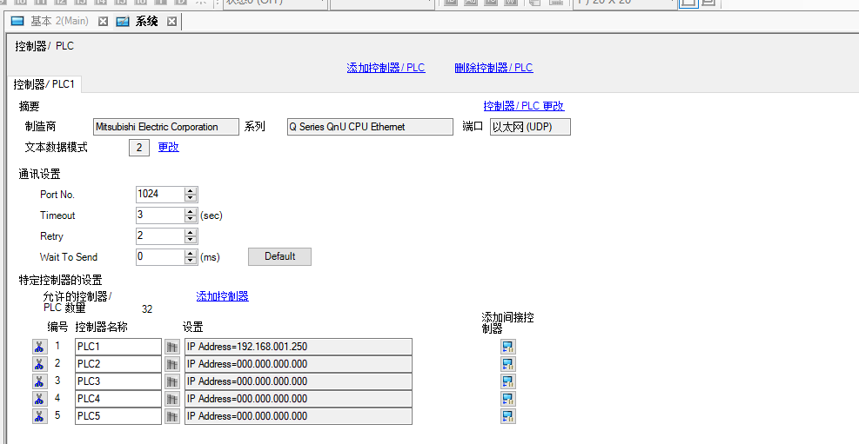Click the 删除控制器/PLC link
The height and width of the screenshot is (444, 859).
point(493,68)
